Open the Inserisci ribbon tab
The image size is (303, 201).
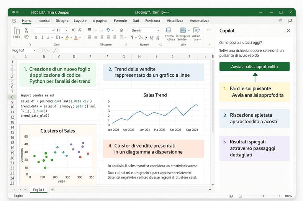tap(44, 21)
